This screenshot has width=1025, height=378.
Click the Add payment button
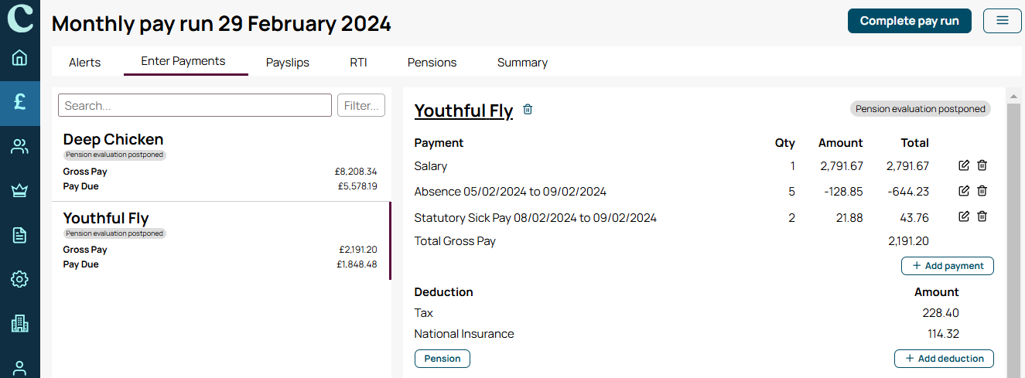coord(948,266)
